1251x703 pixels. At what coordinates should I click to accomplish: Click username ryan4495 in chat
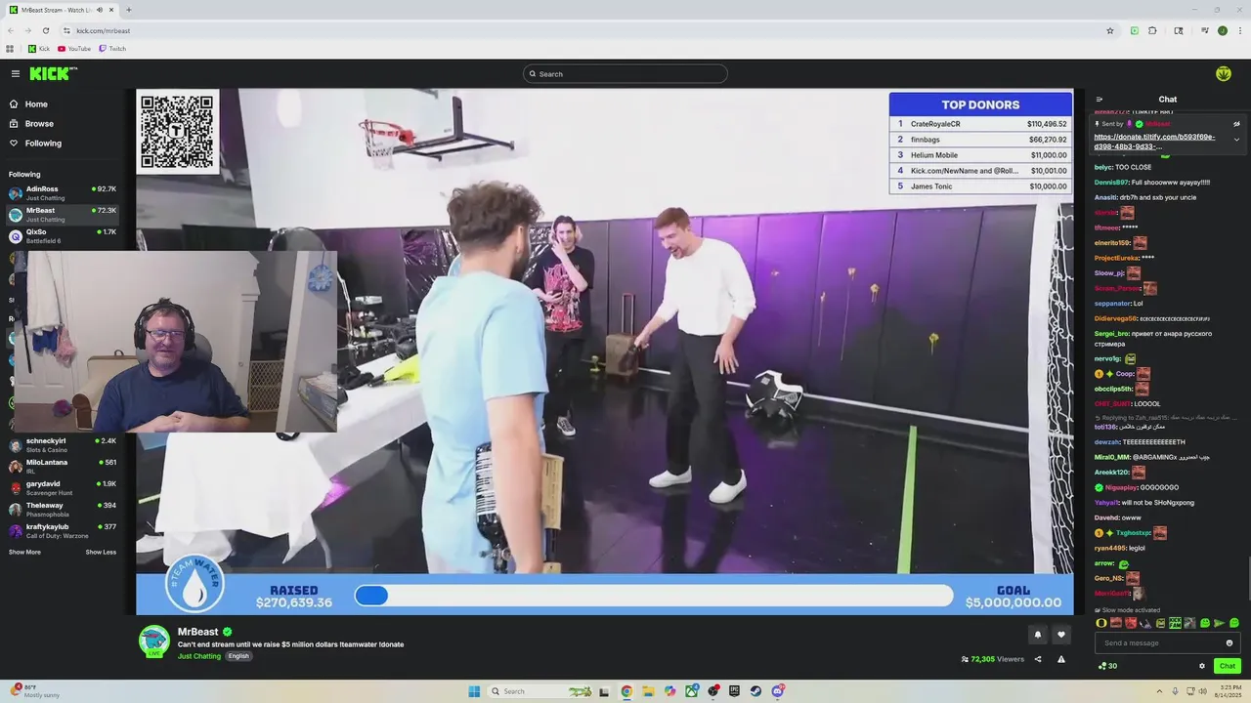click(1110, 548)
